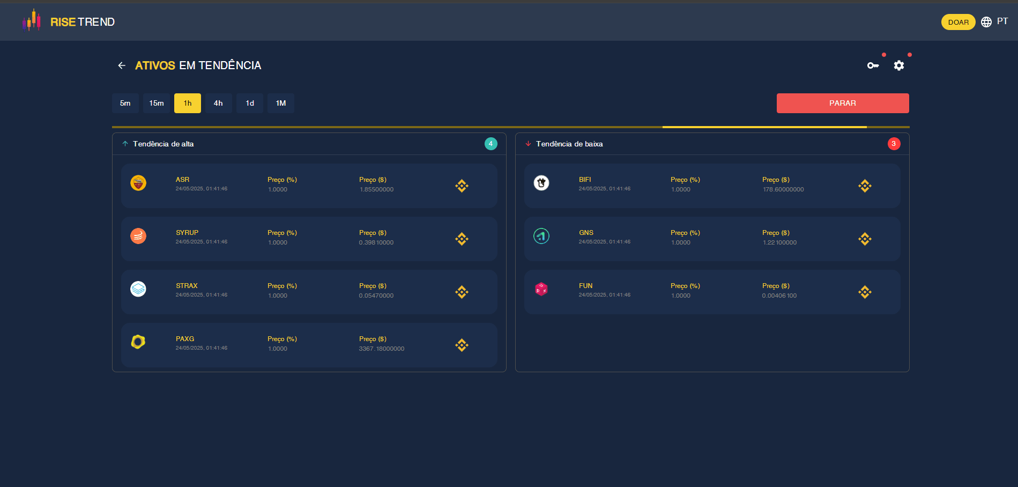Select the GNS ticker name
Screen dimensions: 1018x487
586,233
